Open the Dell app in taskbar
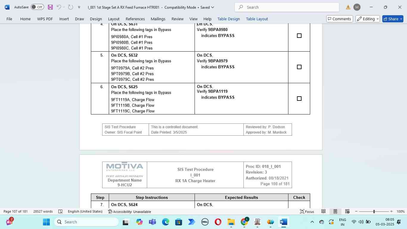This screenshot has height=229, width=407. (205, 222)
